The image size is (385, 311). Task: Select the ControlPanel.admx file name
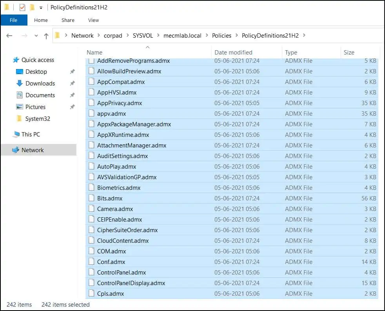[x=122, y=273]
